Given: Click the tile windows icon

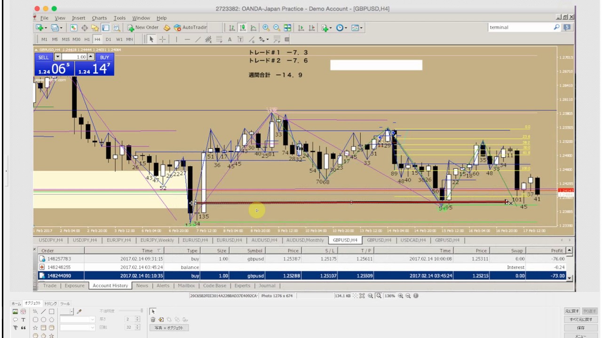Looking at the screenshot, I should pyautogui.click(x=287, y=28).
